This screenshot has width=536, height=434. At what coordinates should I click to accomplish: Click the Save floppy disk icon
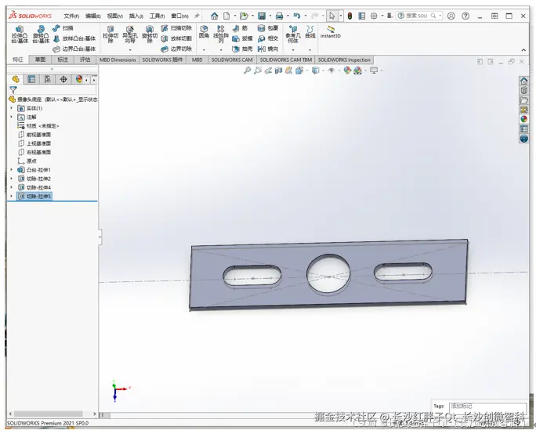(x=262, y=16)
